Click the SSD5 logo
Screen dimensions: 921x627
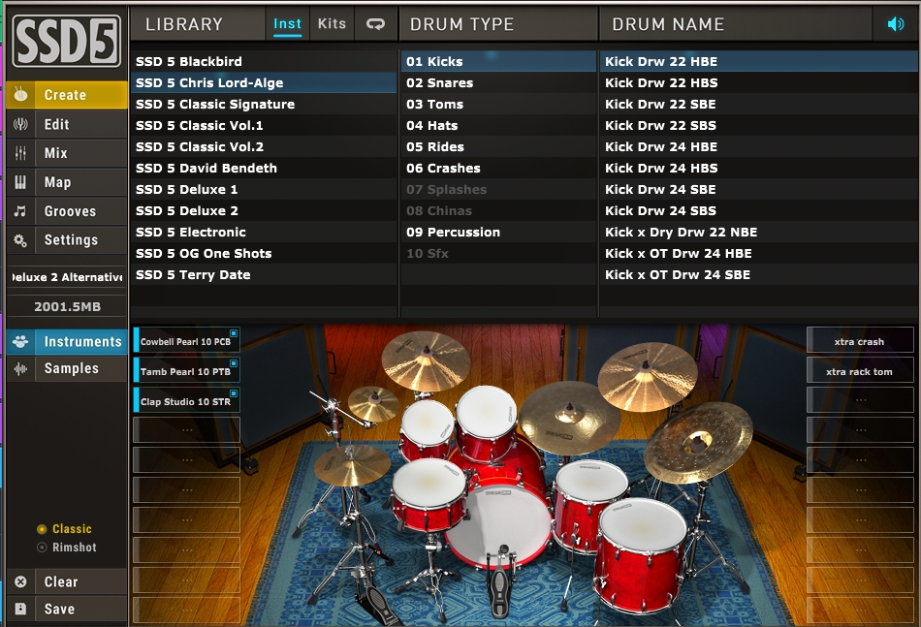click(x=66, y=41)
